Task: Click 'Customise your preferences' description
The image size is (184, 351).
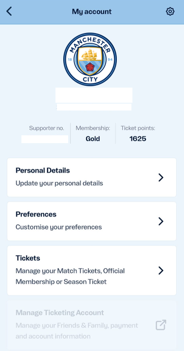Action: pyautogui.click(x=58, y=227)
